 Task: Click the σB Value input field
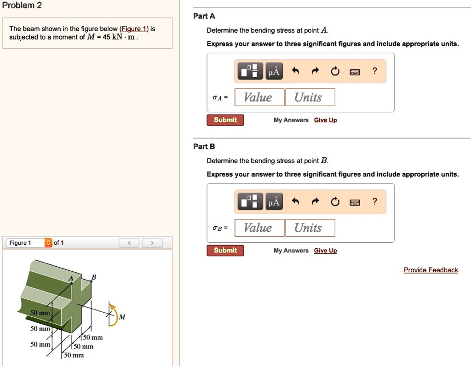259,228
